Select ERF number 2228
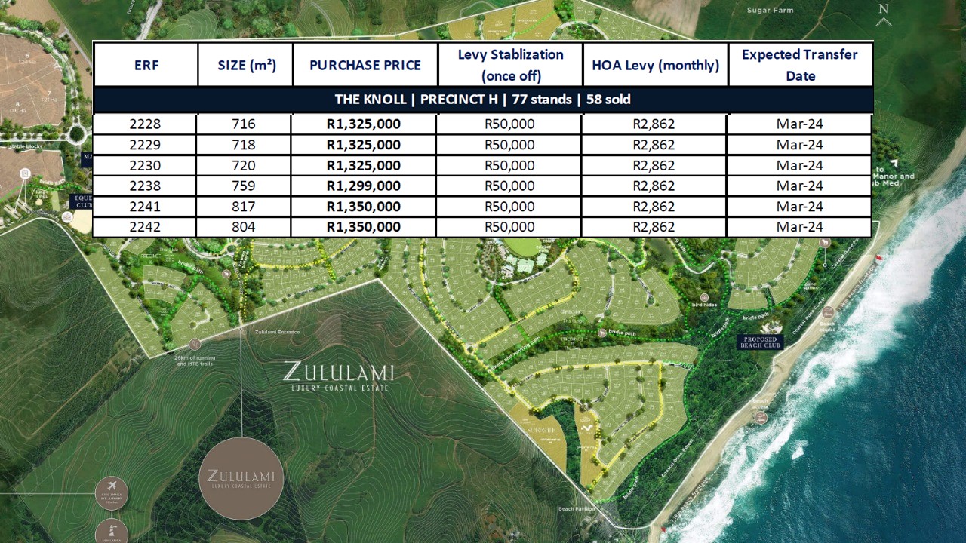 tap(145, 124)
